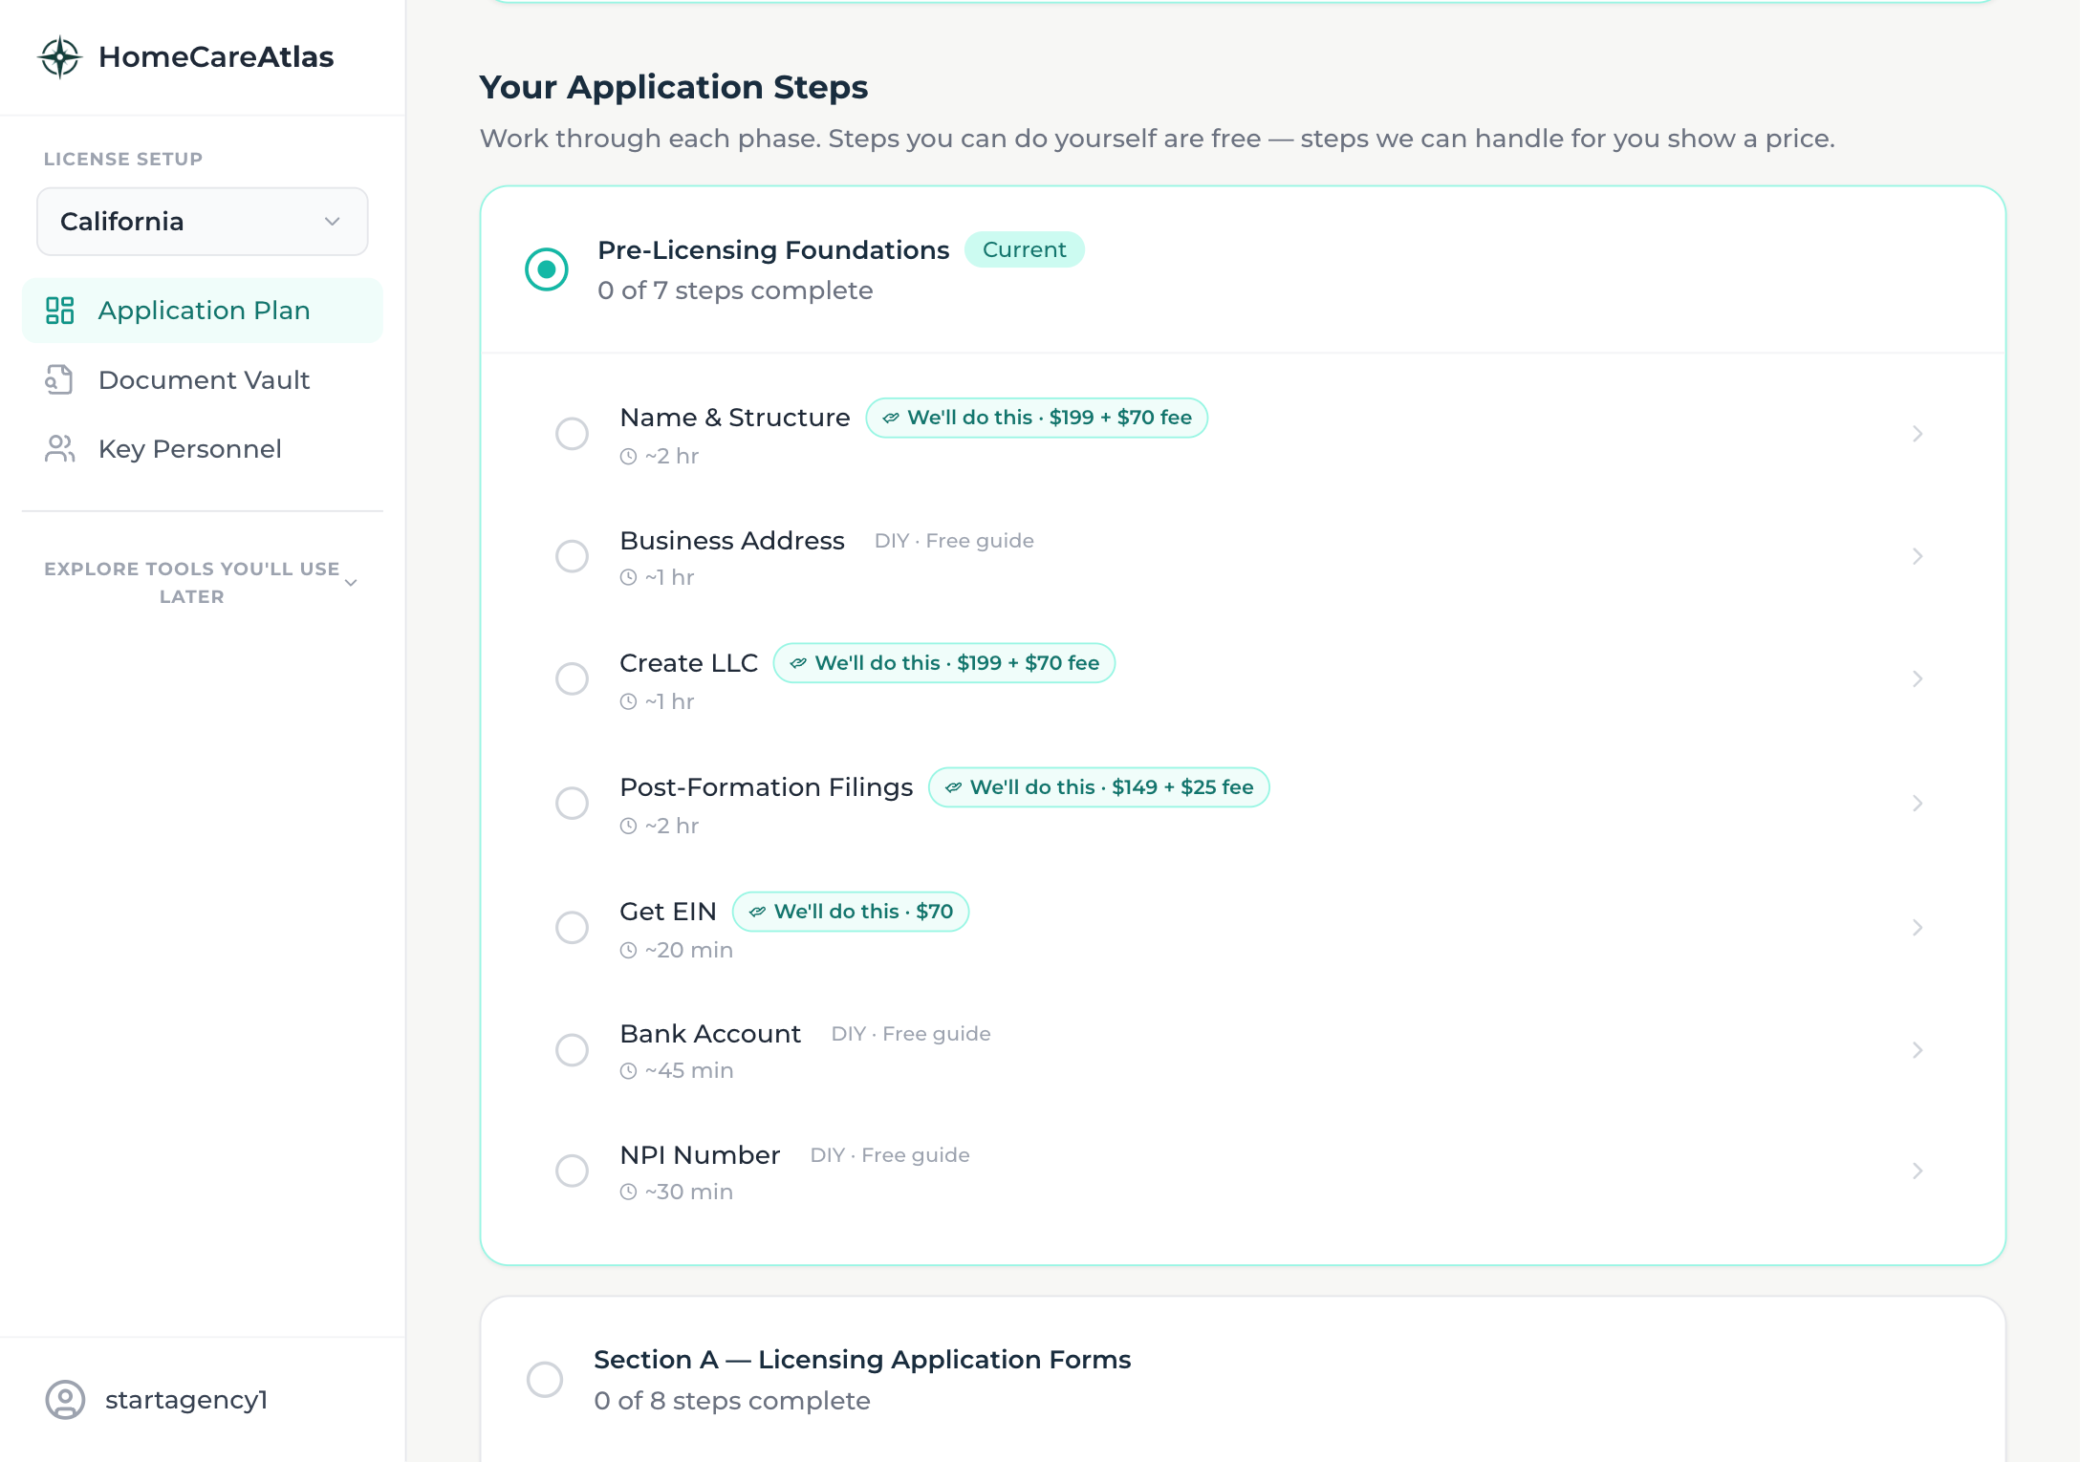Check the Bank Account step circle
The image size is (2080, 1462).
click(x=572, y=1050)
